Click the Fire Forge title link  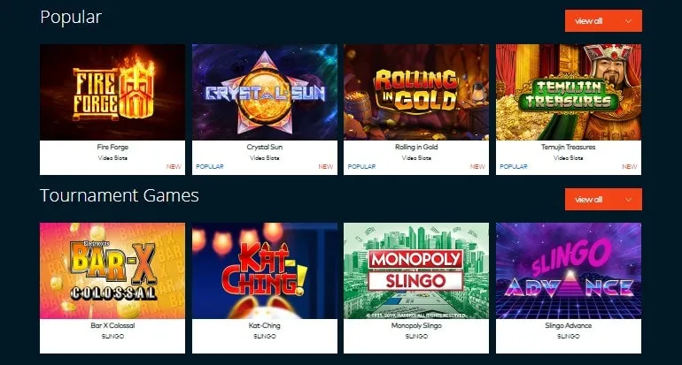coord(112,147)
